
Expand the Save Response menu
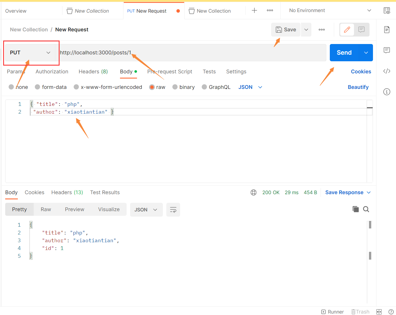click(348, 192)
